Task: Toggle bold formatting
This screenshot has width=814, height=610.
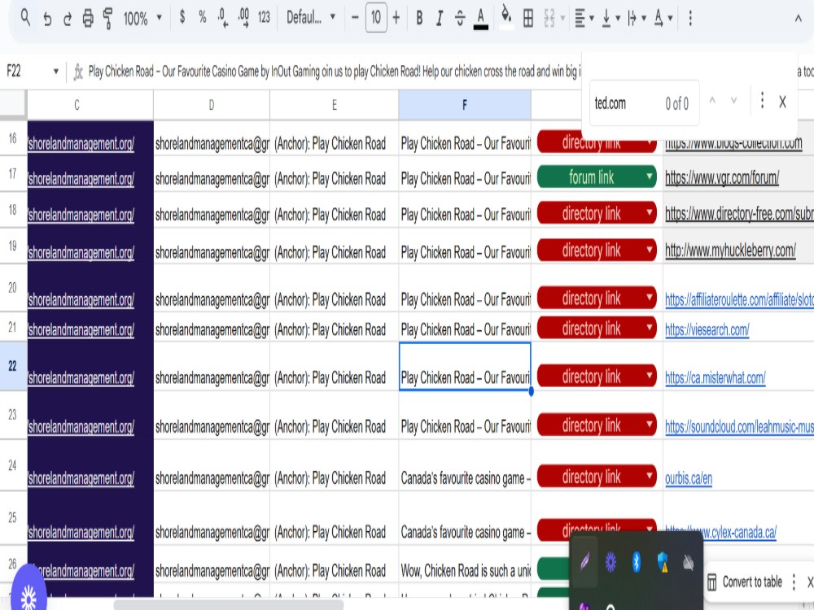Action: click(x=419, y=18)
